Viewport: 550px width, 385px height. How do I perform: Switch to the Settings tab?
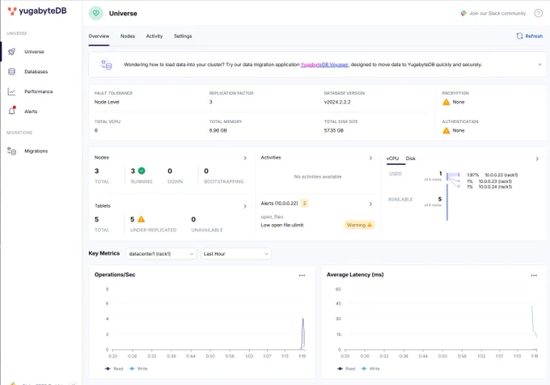[183, 36]
